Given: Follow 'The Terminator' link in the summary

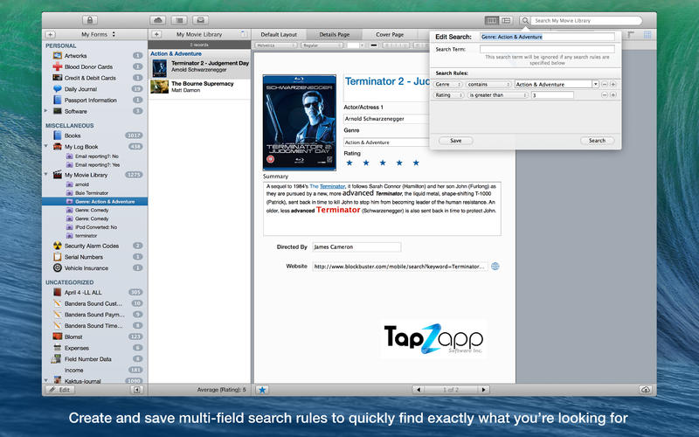Looking at the screenshot, I should (327, 186).
